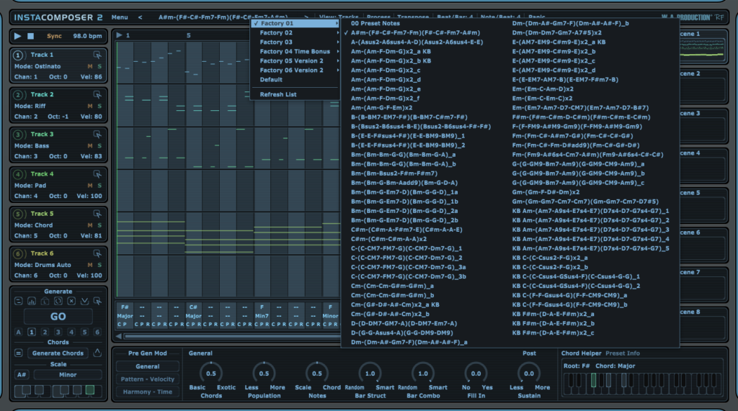This screenshot has height=411, width=738.
Task: Solo Track 6 with S button
Action: (99, 265)
